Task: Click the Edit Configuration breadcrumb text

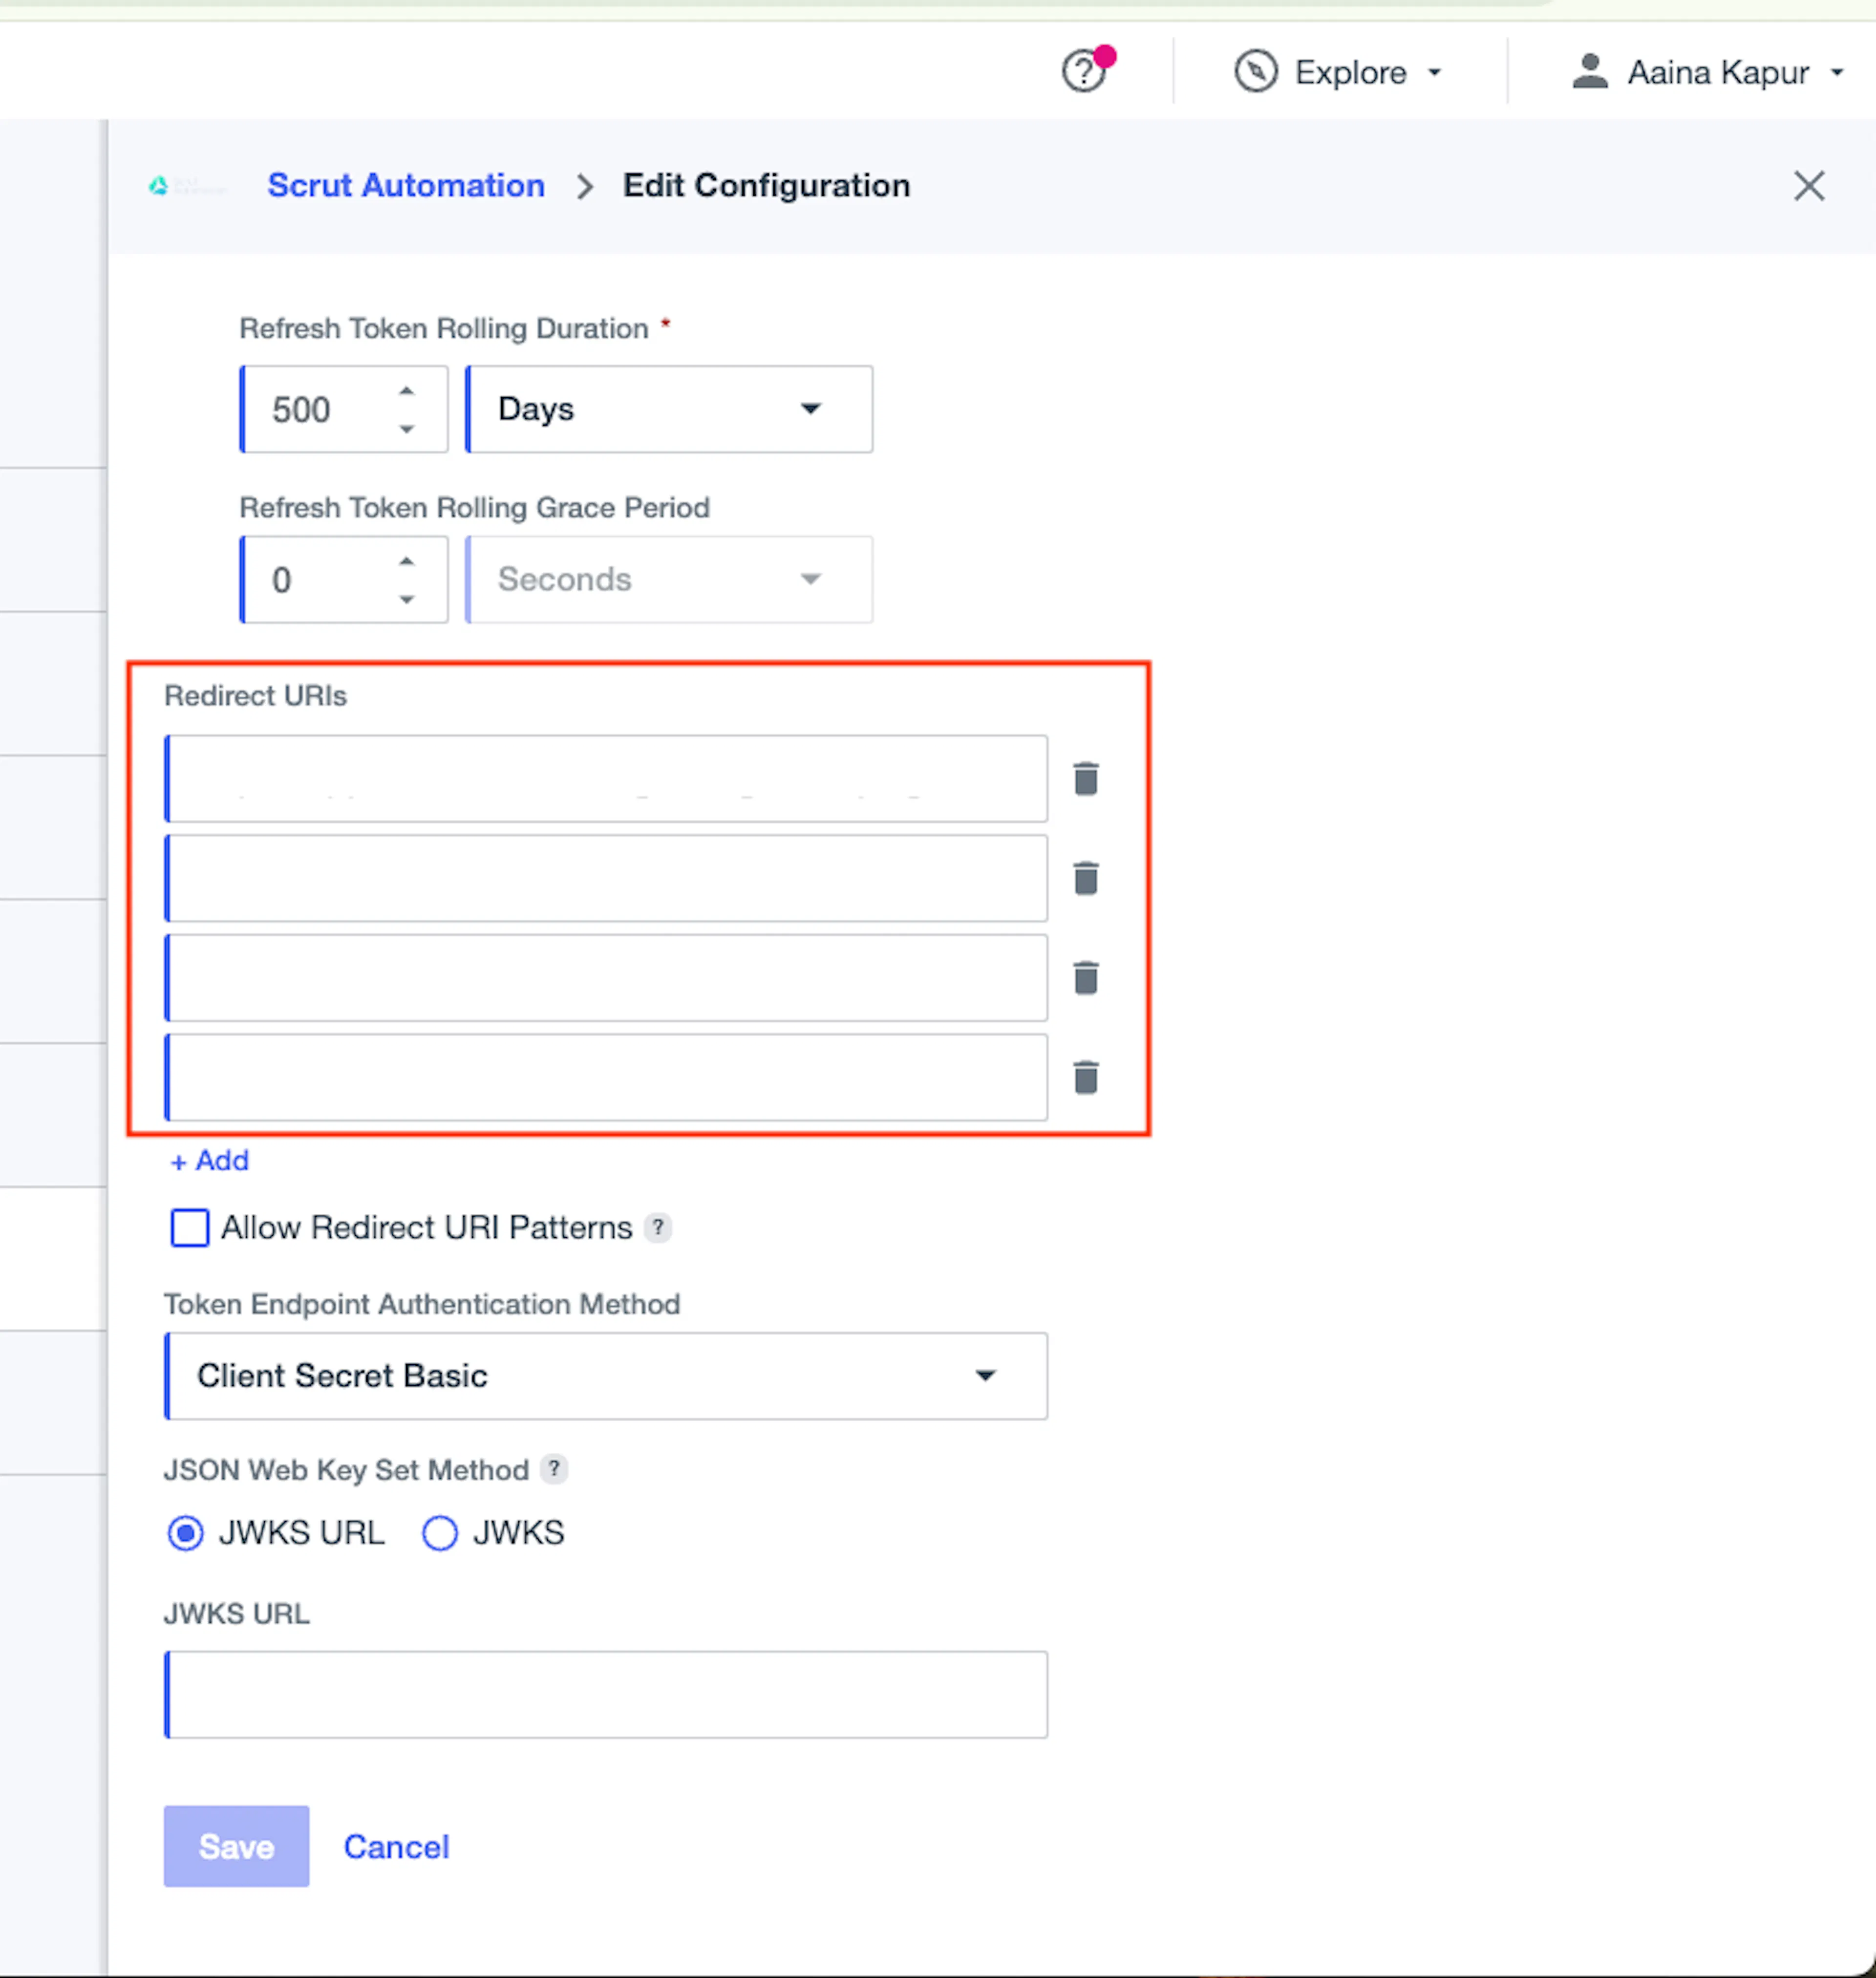Action: 766,186
